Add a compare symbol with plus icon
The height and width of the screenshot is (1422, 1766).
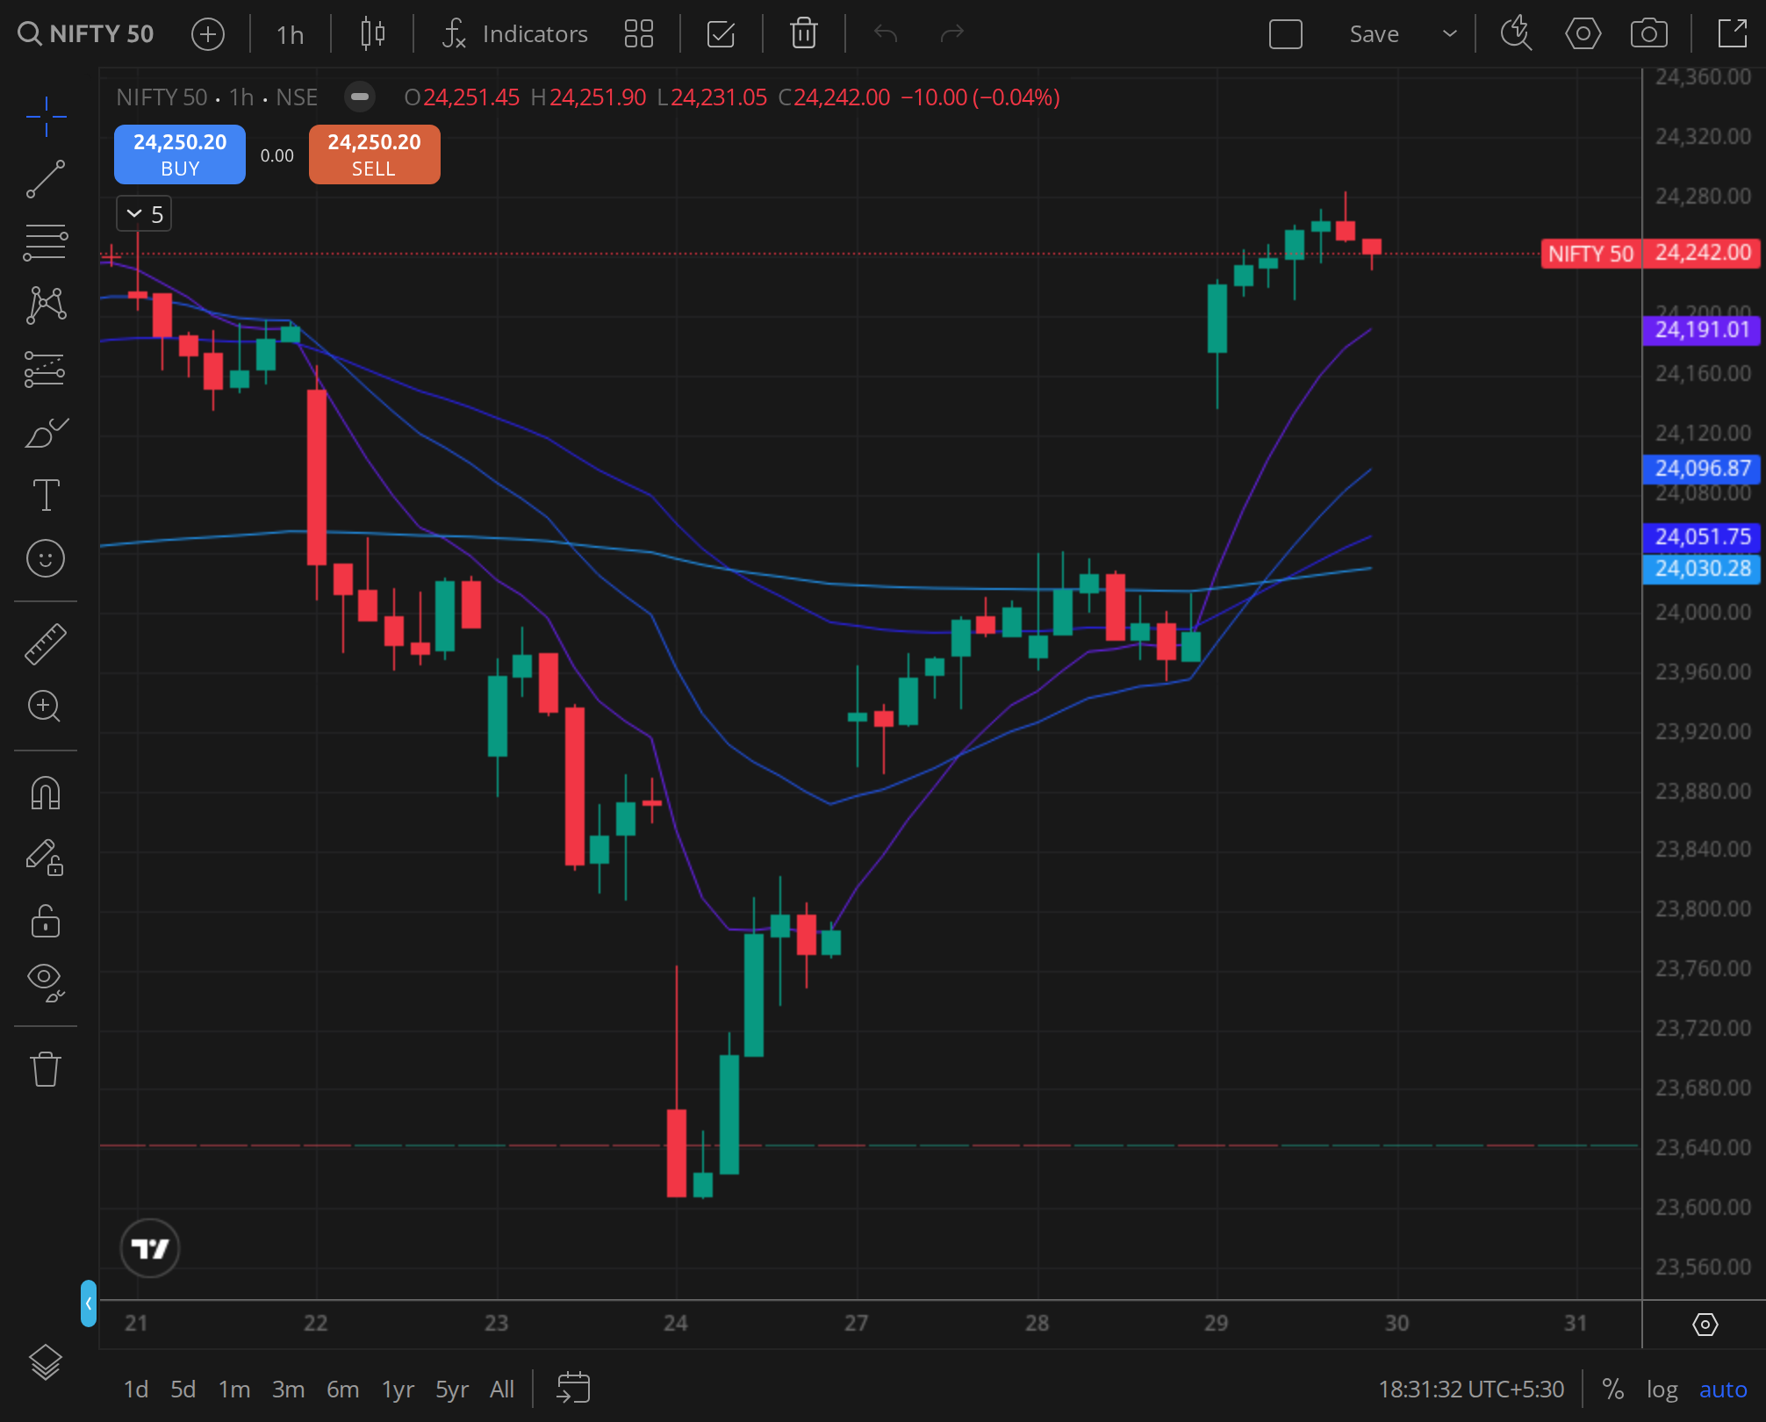(208, 34)
